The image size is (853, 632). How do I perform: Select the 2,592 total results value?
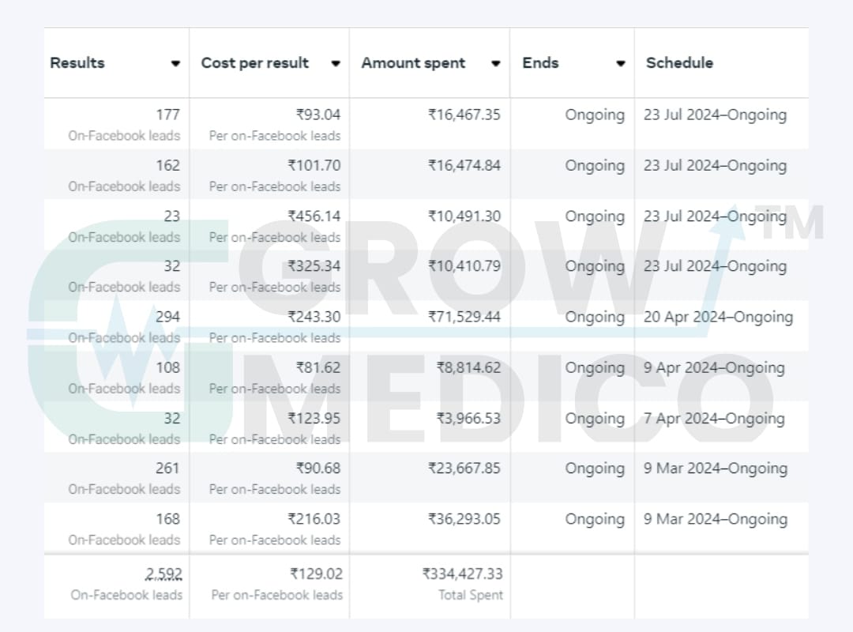[163, 574]
